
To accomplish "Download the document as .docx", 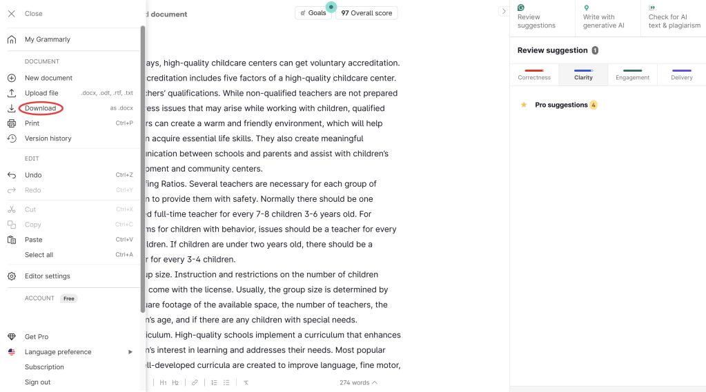I will (40, 108).
